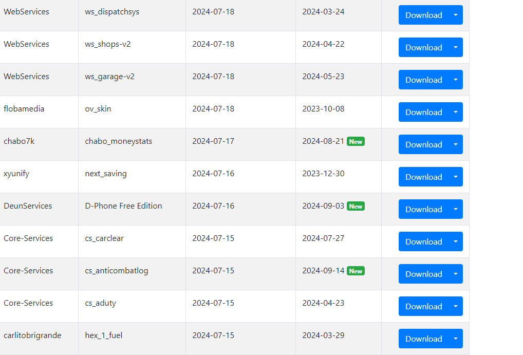
Task: Click the New badge in D-Phone Free Edition row
Action: tap(356, 206)
